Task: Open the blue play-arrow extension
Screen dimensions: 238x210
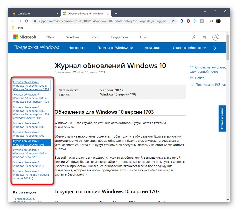Action: click(195, 21)
